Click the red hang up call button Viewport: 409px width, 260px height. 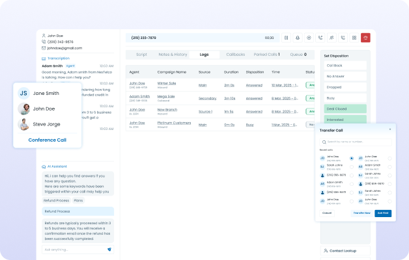365,38
